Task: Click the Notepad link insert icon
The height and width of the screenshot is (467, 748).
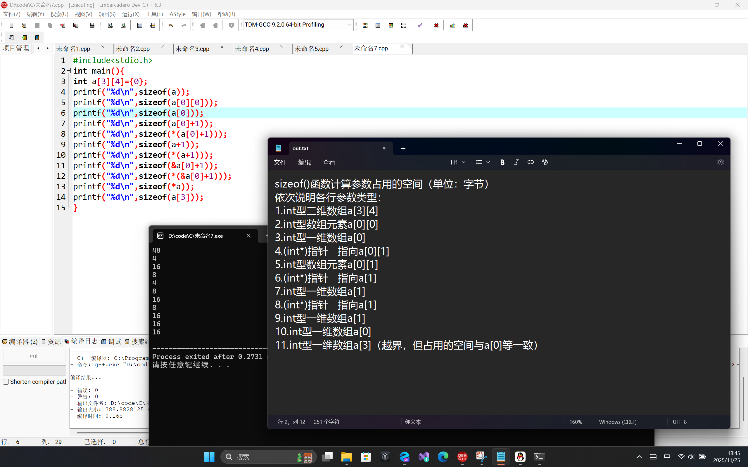Action: pos(531,162)
